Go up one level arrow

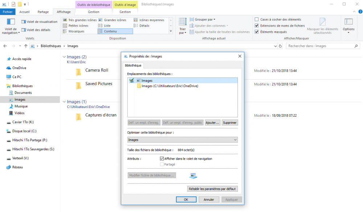[x=26, y=46]
